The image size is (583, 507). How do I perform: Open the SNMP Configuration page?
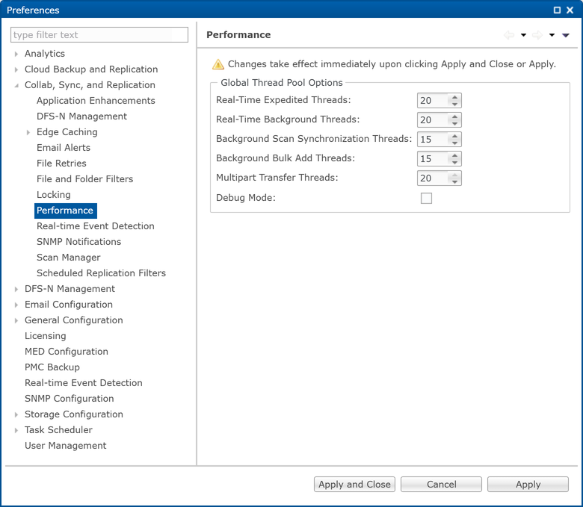[x=70, y=399]
